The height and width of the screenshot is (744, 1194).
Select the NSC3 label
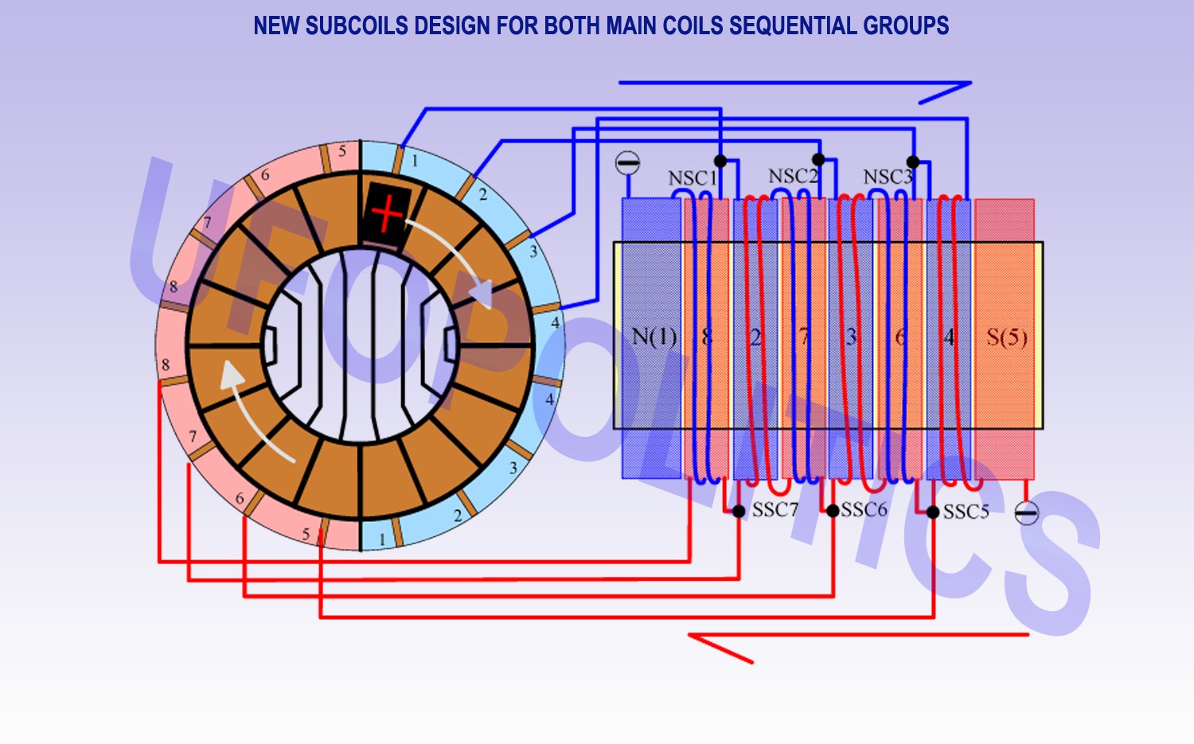coord(888,177)
